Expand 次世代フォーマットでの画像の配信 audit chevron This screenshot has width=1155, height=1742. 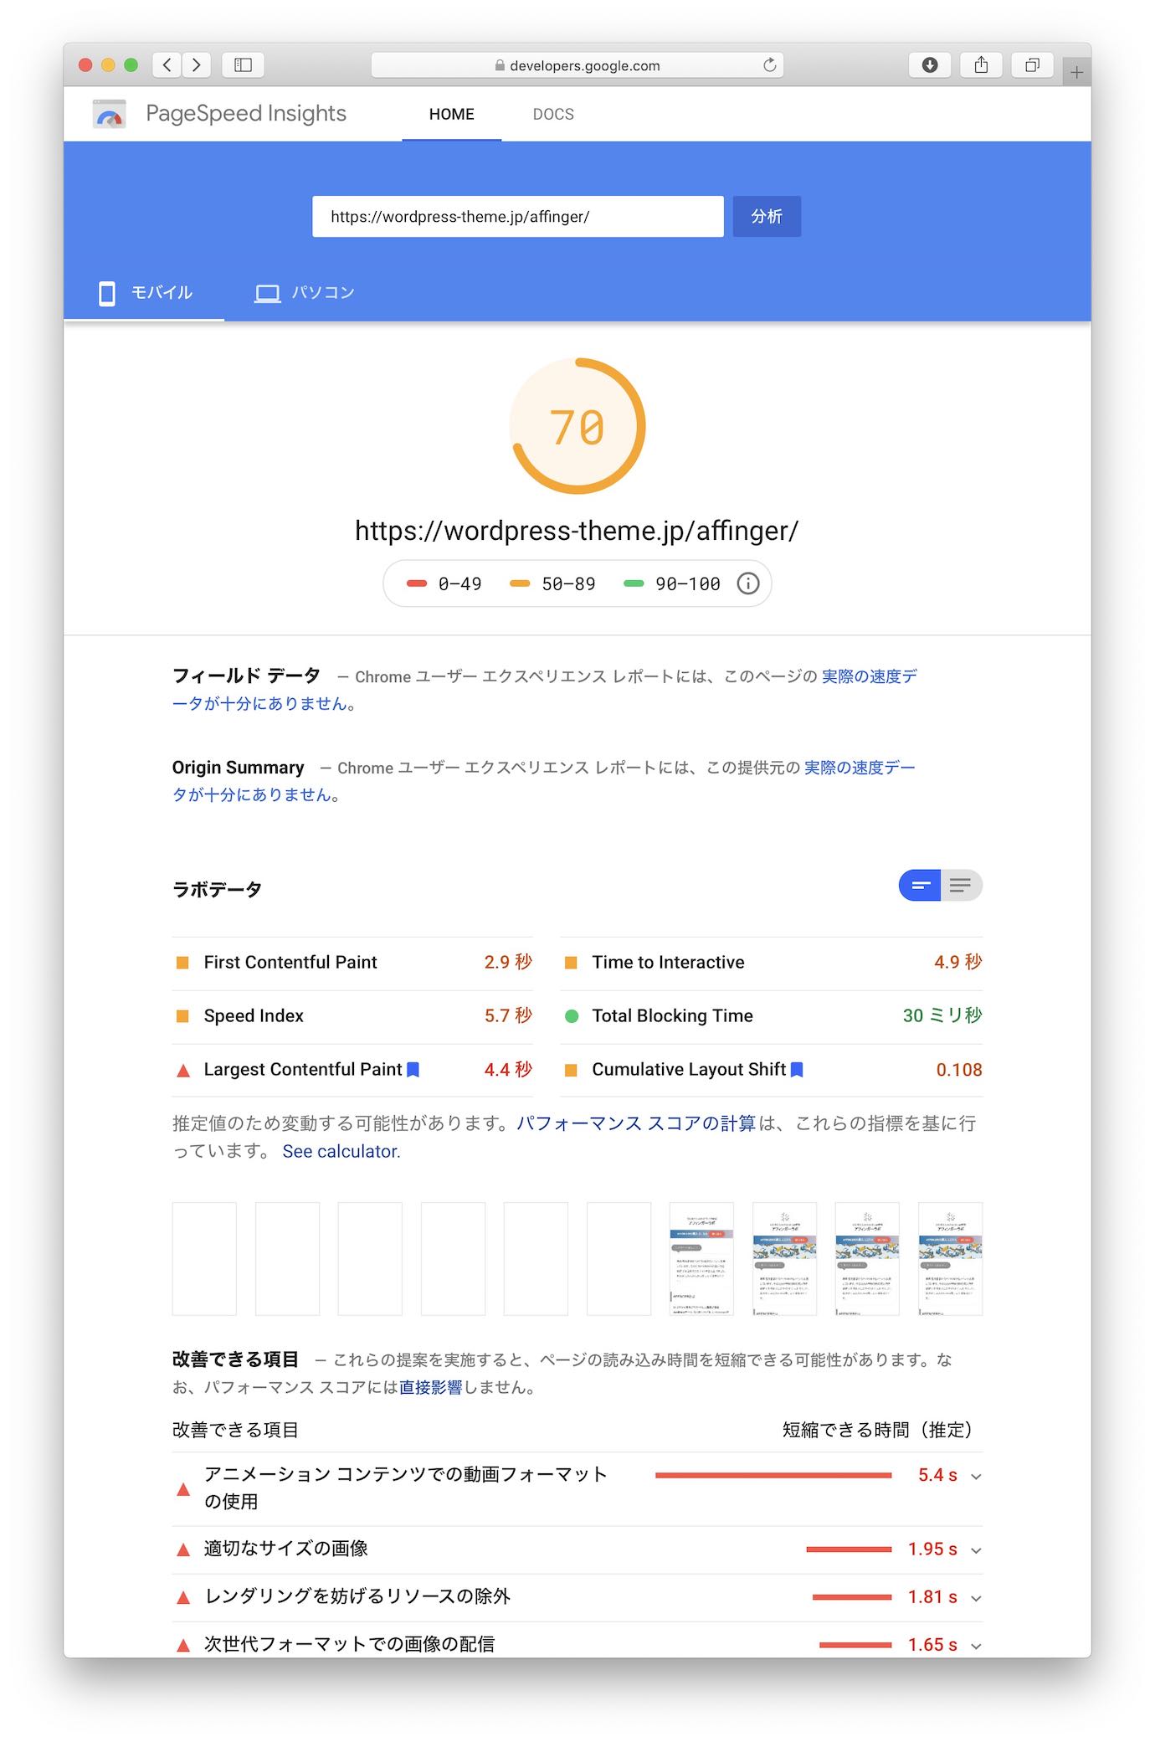coord(976,1646)
